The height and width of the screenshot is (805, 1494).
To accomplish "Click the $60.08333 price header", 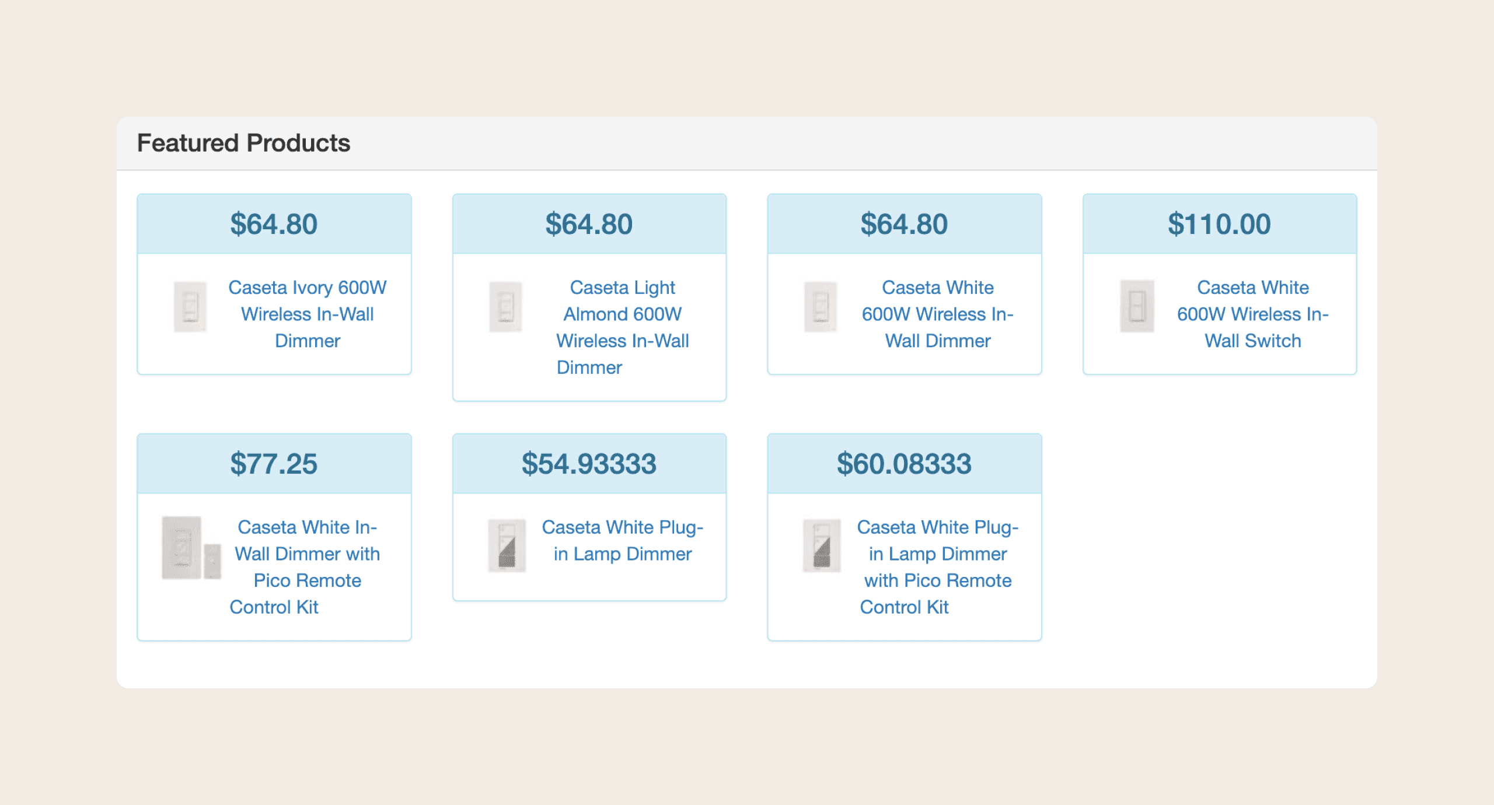I will 905,464.
